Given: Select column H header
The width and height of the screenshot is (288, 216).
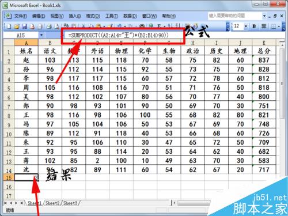Looking at the screenshot, I should click(x=193, y=43).
